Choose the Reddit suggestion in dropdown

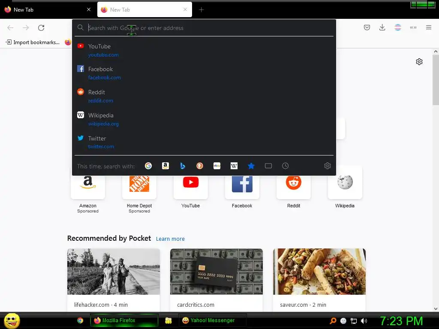204,96
